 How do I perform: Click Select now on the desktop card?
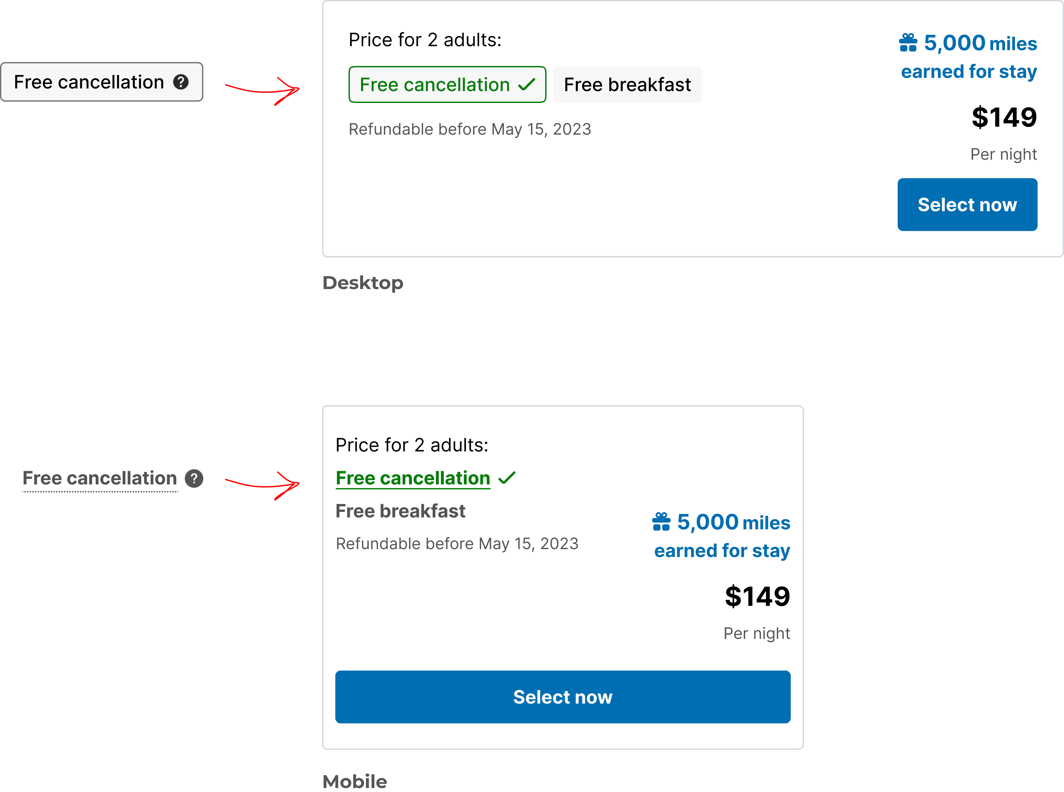[967, 204]
